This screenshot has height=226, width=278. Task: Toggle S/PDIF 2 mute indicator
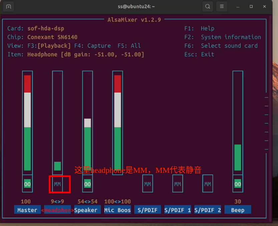[x=208, y=184]
